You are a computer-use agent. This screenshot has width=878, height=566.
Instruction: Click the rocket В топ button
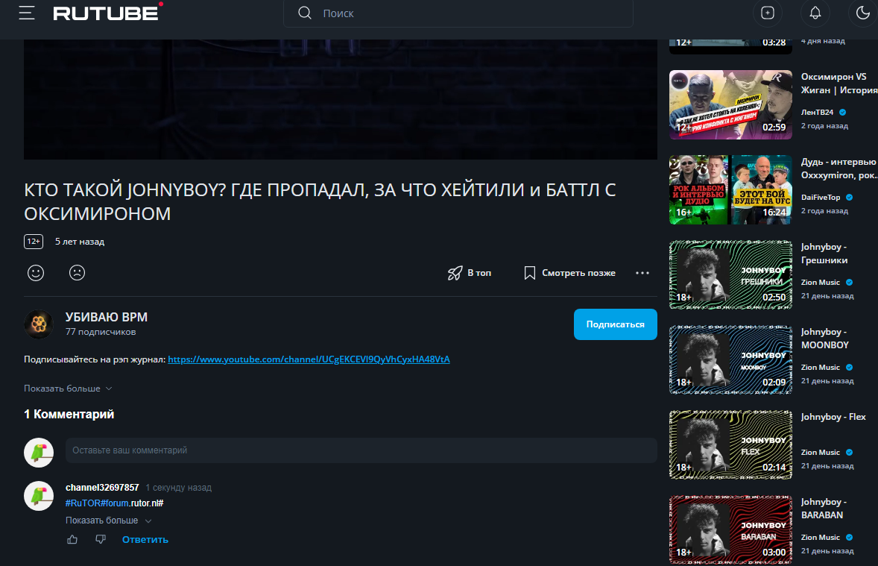tap(470, 273)
